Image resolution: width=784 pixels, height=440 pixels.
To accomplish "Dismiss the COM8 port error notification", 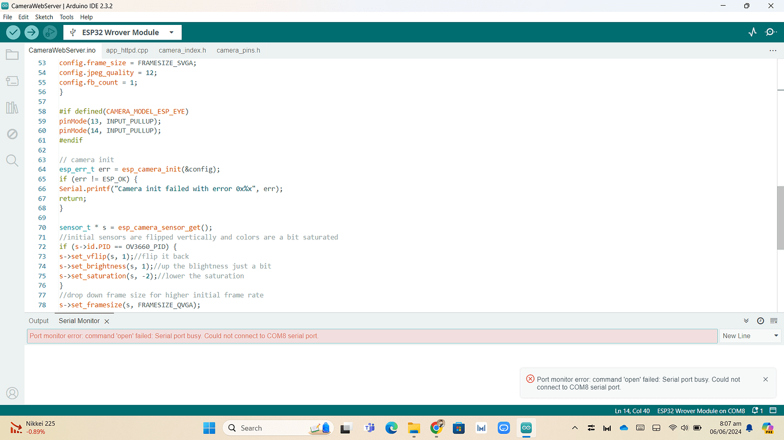I will coord(765,379).
